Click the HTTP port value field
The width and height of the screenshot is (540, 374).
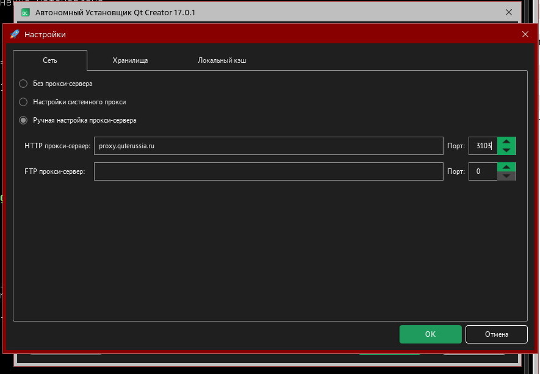click(x=483, y=146)
